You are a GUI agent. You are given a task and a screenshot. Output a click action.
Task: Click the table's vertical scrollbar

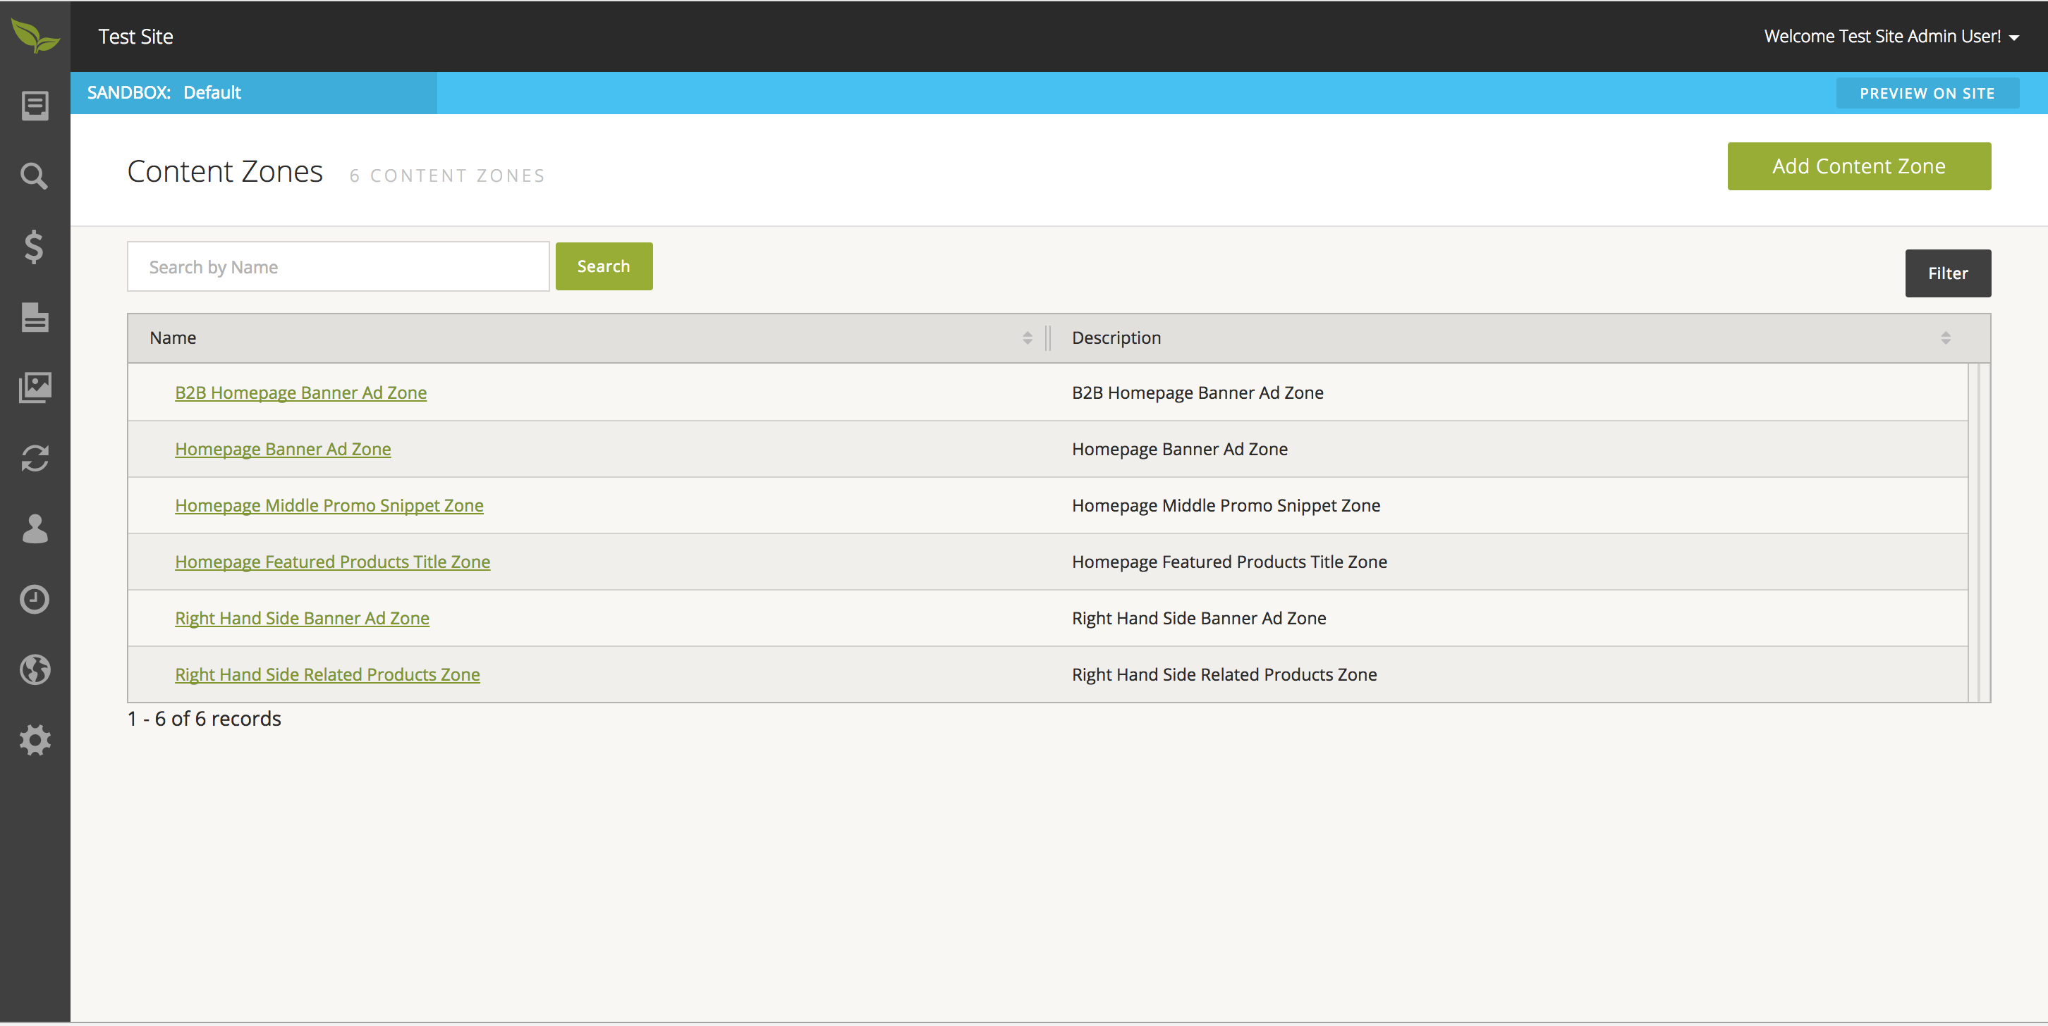(1979, 533)
